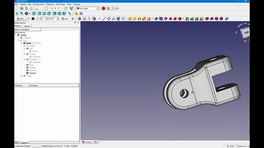Create a datum plane
The width and height of the screenshot is (264, 148).
click(109, 18)
